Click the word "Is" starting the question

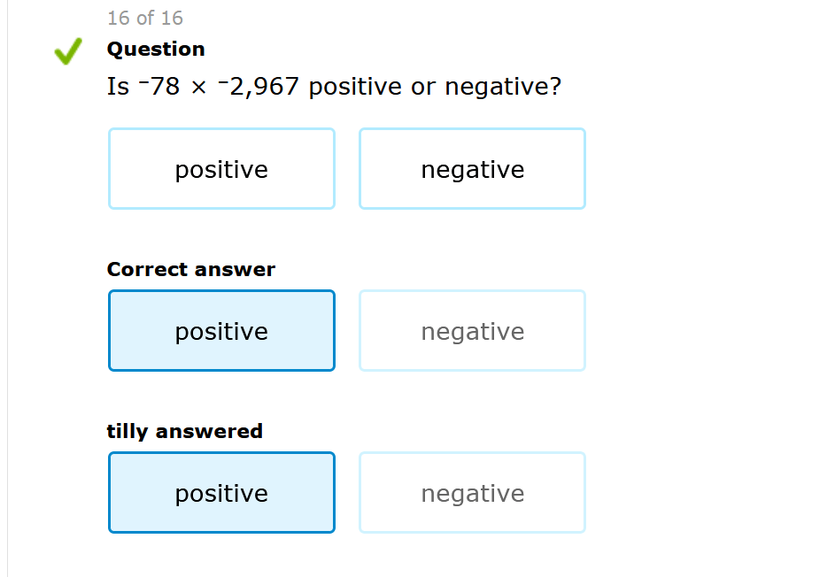pyautogui.click(x=118, y=87)
